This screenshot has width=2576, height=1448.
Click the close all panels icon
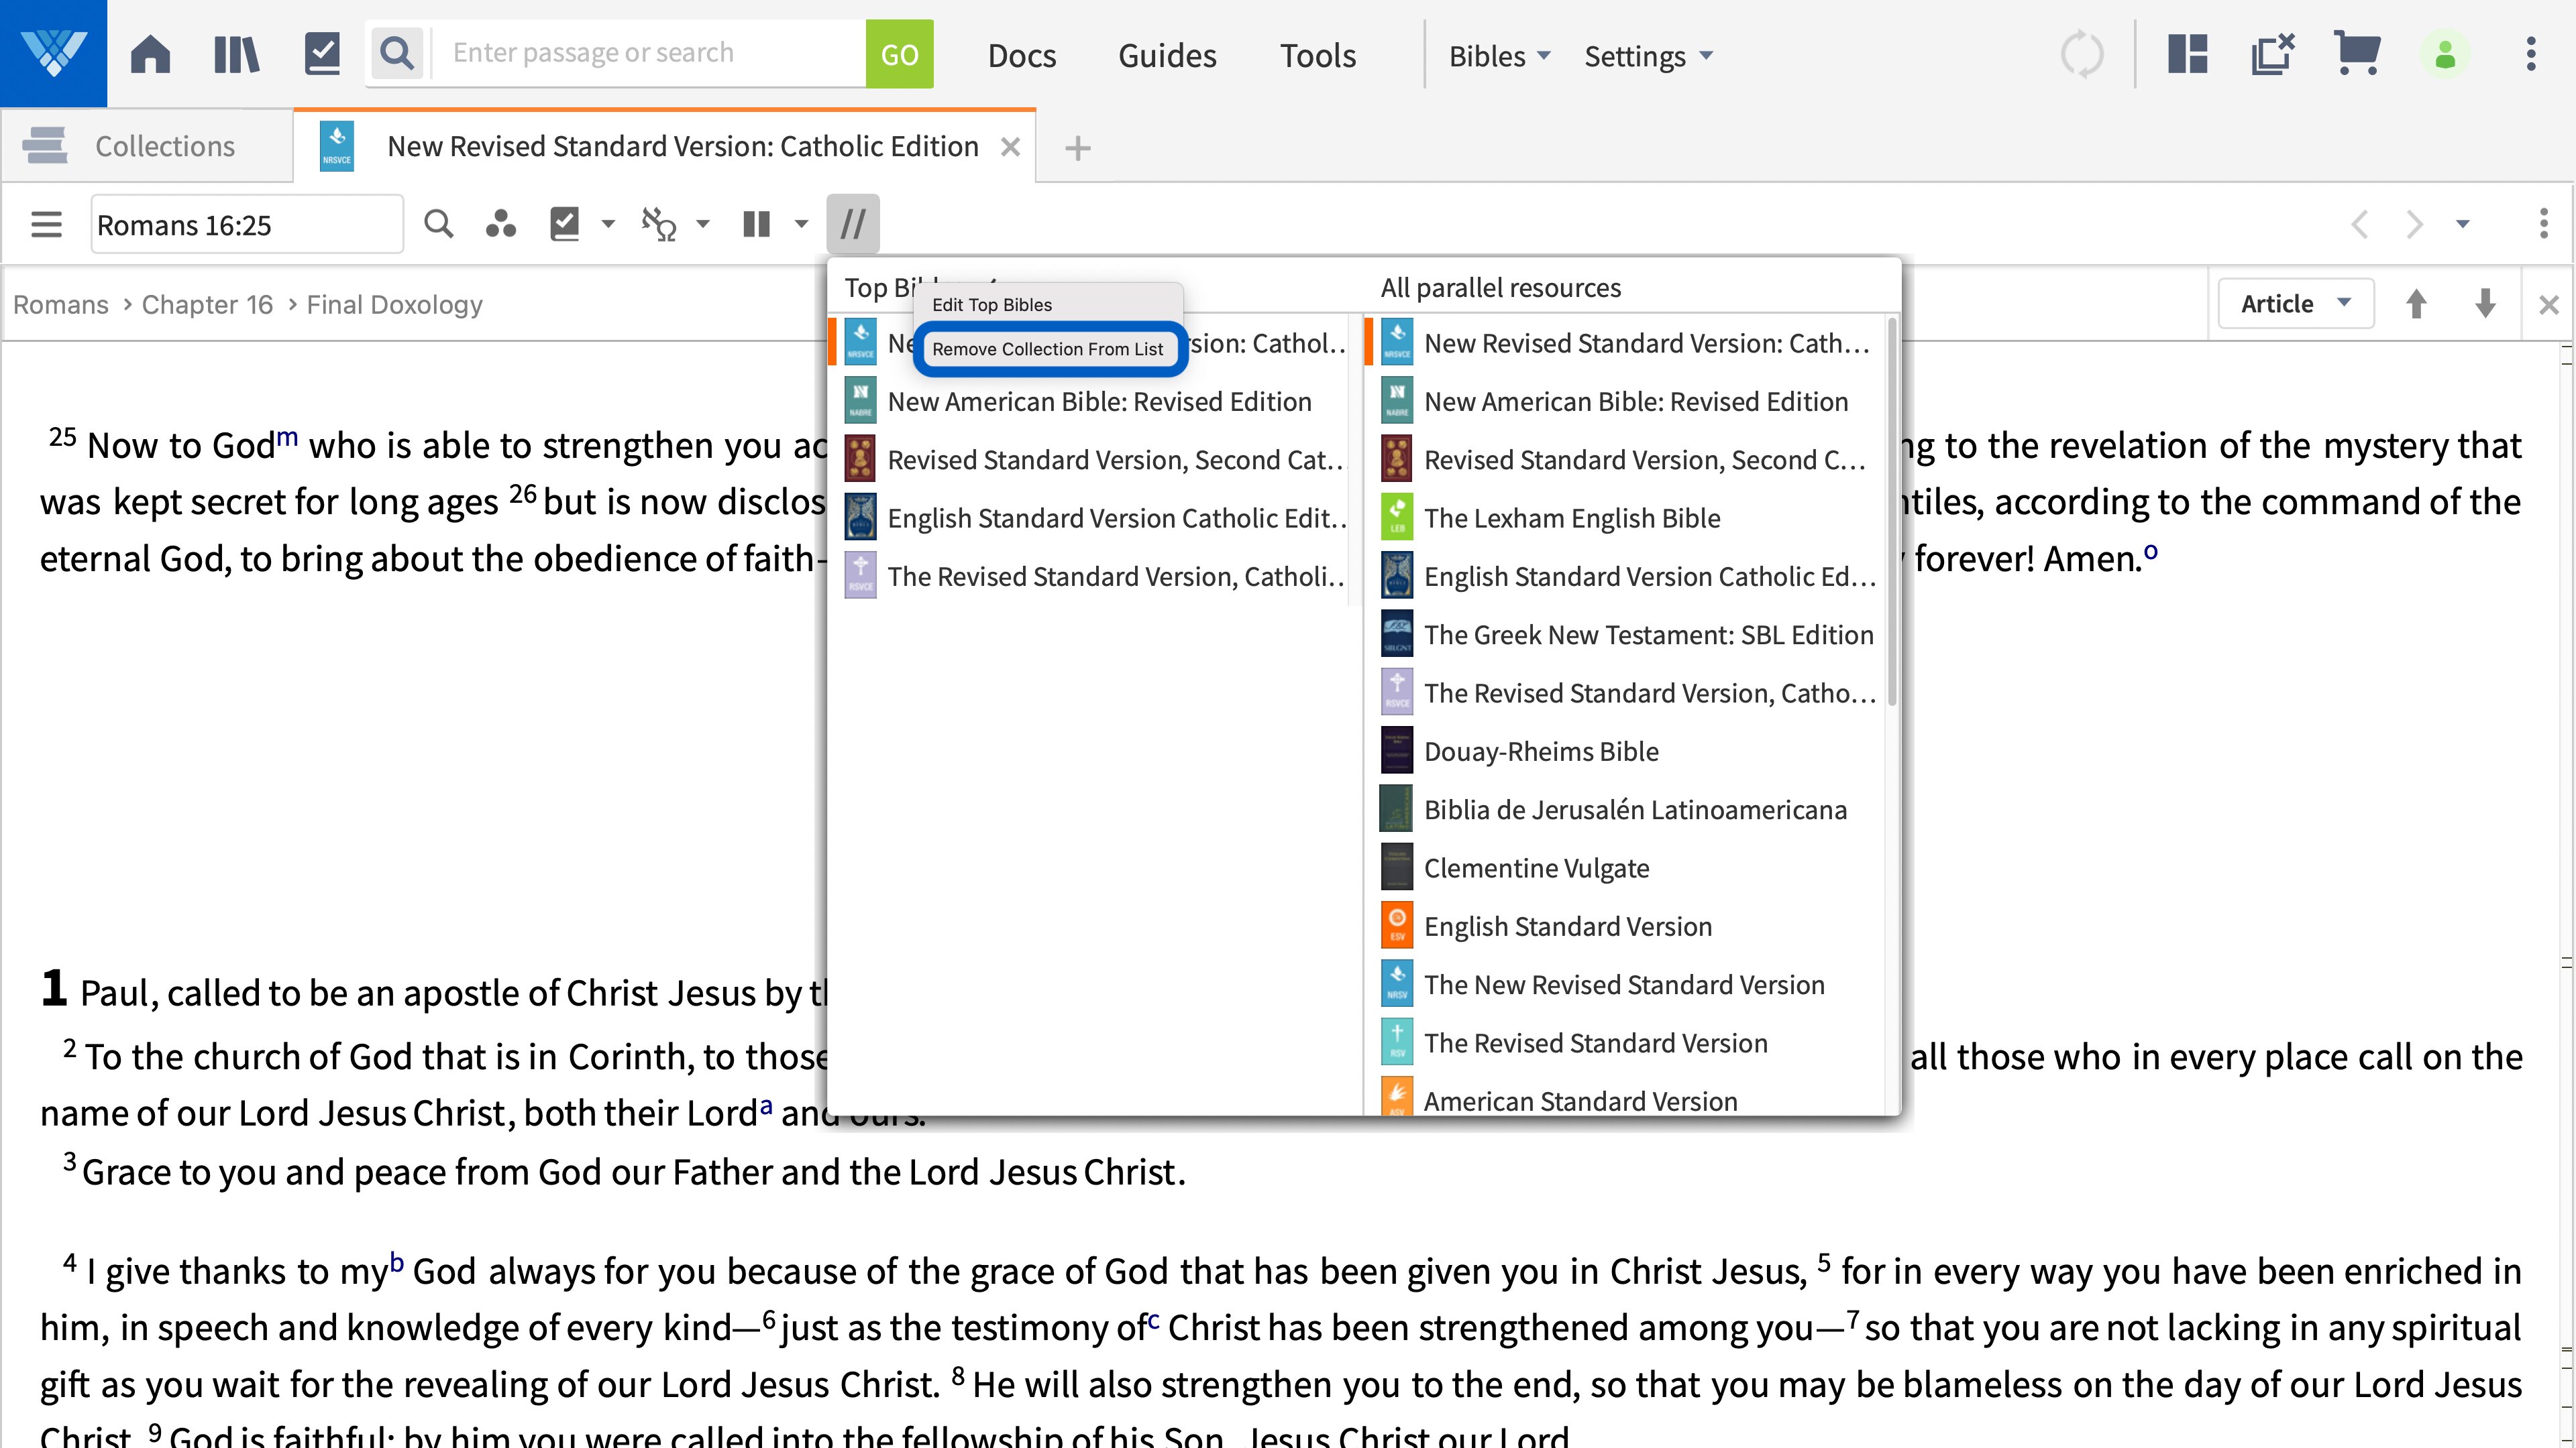coord(2272,54)
